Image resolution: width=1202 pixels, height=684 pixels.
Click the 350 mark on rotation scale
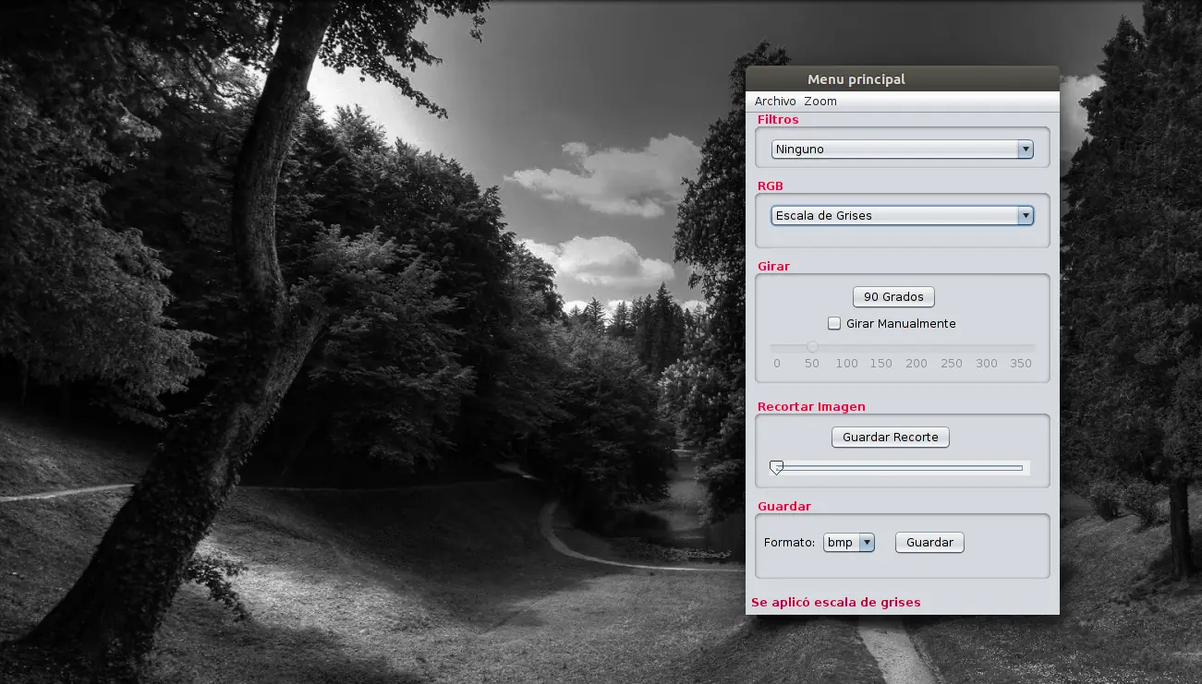1021,364
